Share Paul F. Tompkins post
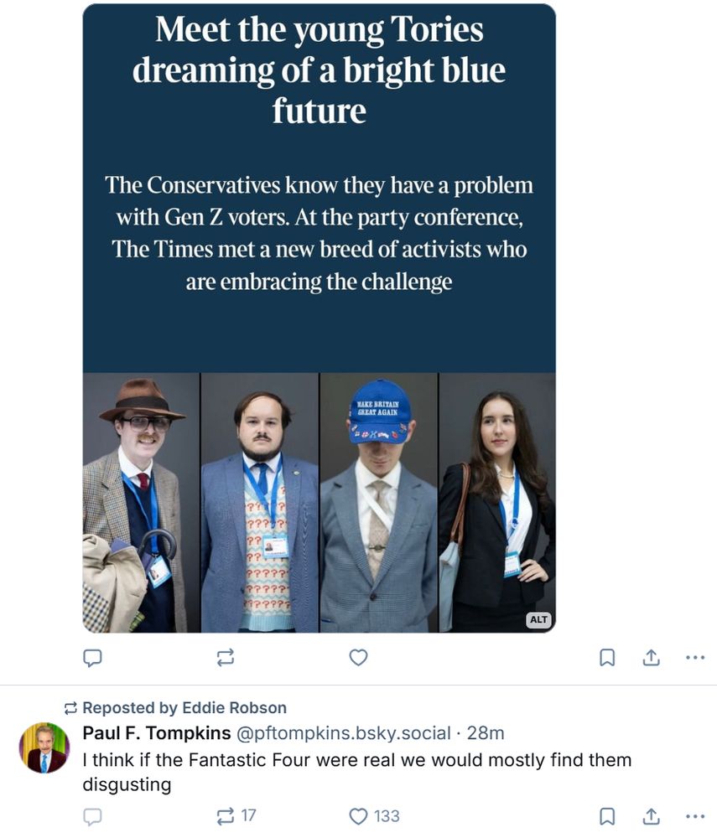Viewport: 717px width, 838px height. click(651, 816)
